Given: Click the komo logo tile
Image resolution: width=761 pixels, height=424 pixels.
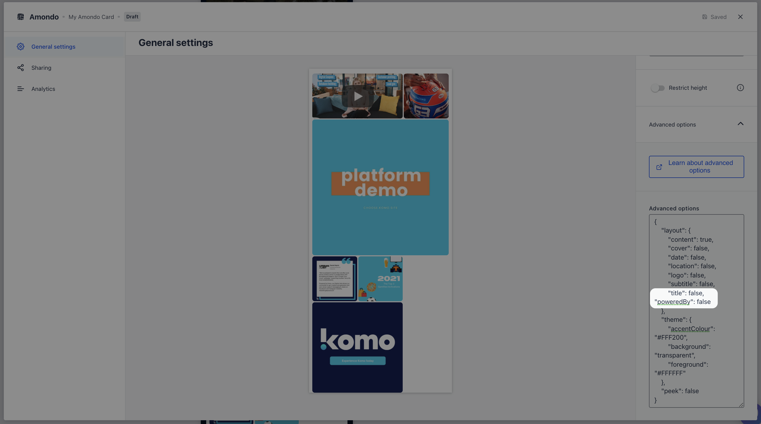Looking at the screenshot, I should pos(357,347).
